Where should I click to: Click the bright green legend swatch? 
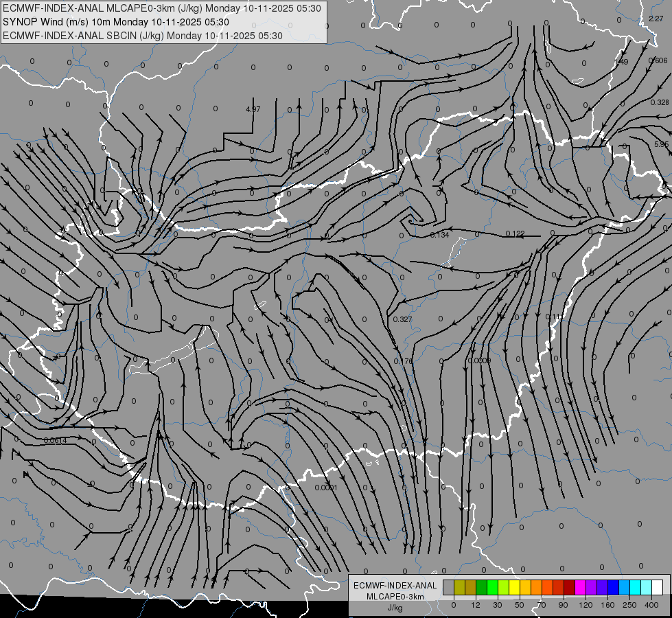click(492, 587)
